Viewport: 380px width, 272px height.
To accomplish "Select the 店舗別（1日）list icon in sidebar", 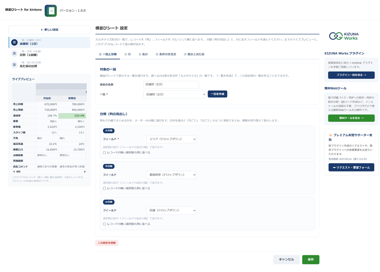I will [14, 42].
